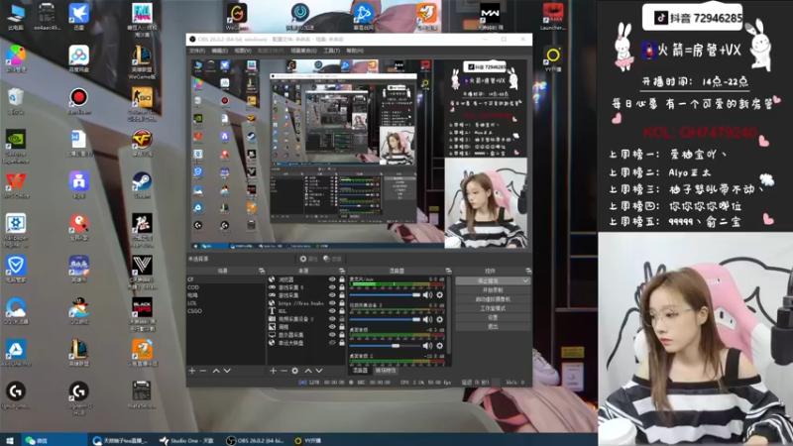This screenshot has height=446, width=793.
Task: Open gear for 视频采集设备 2 mixer channel
Action: click(439, 319)
